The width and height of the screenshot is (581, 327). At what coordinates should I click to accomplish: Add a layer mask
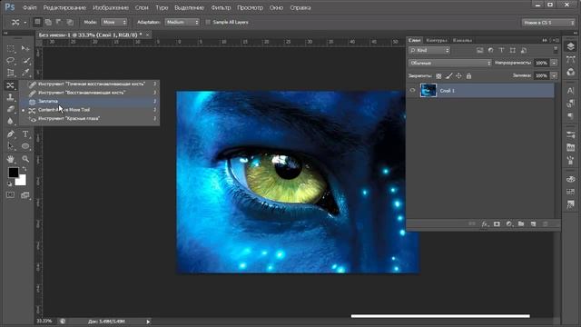[497, 224]
